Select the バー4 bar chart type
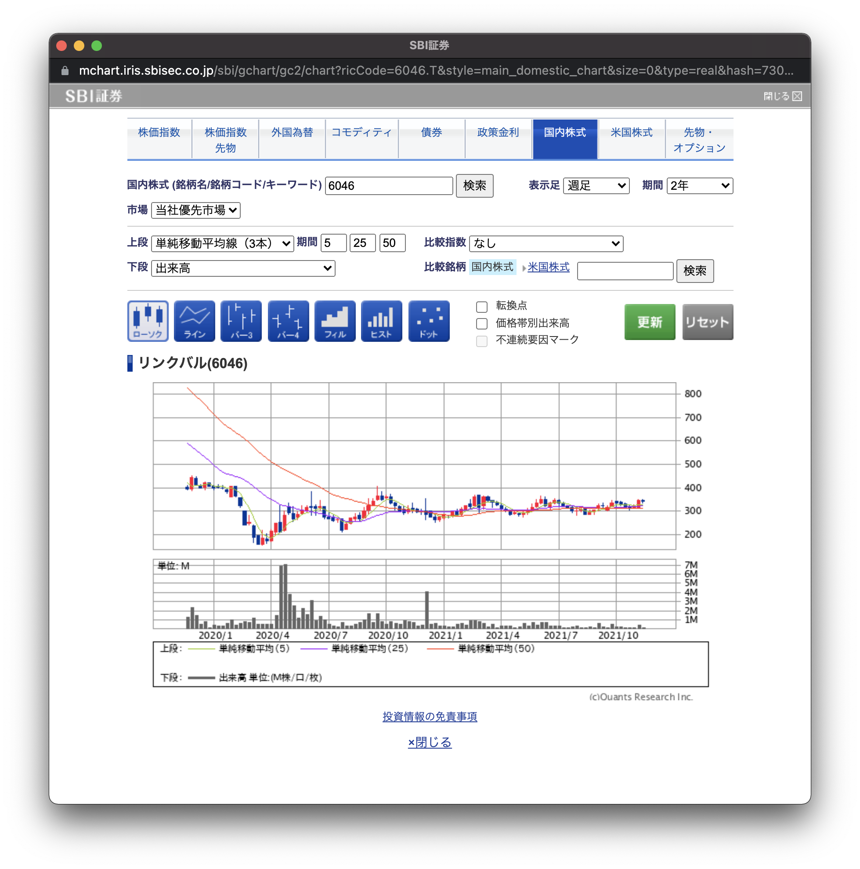The width and height of the screenshot is (860, 869). [288, 321]
